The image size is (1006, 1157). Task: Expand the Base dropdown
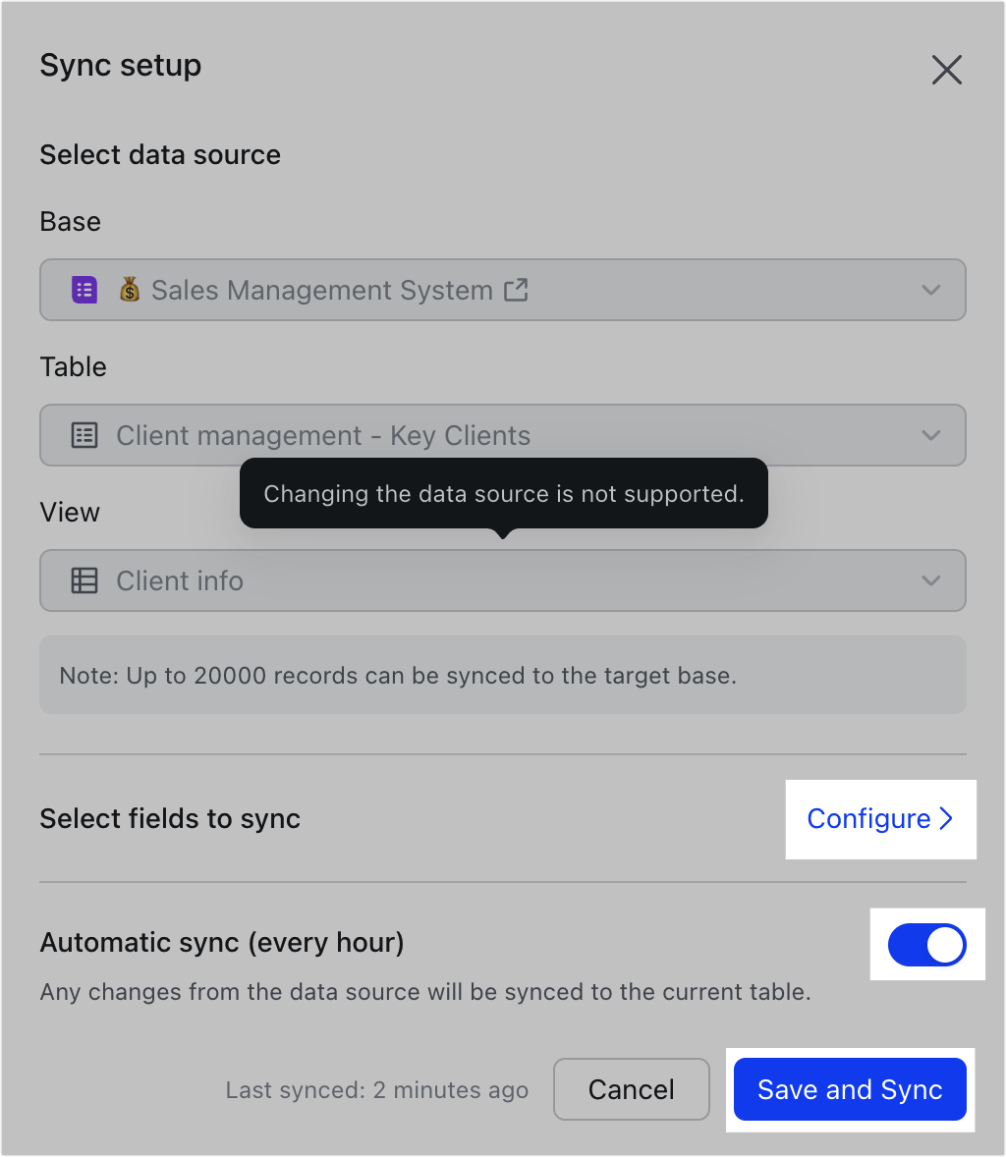930,290
